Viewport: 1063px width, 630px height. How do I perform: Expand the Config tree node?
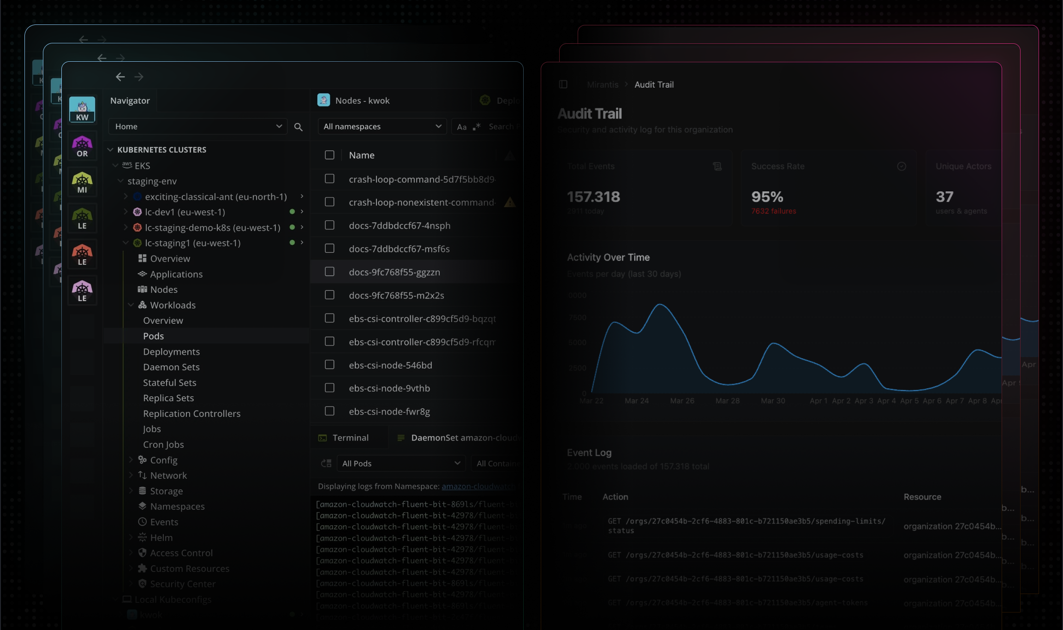(x=131, y=460)
